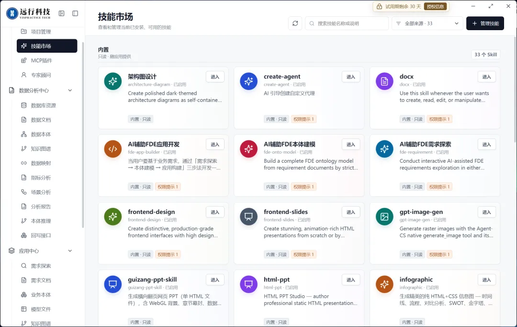
Task: Click the main content vertical scrollbar
Action: tap(515, 90)
